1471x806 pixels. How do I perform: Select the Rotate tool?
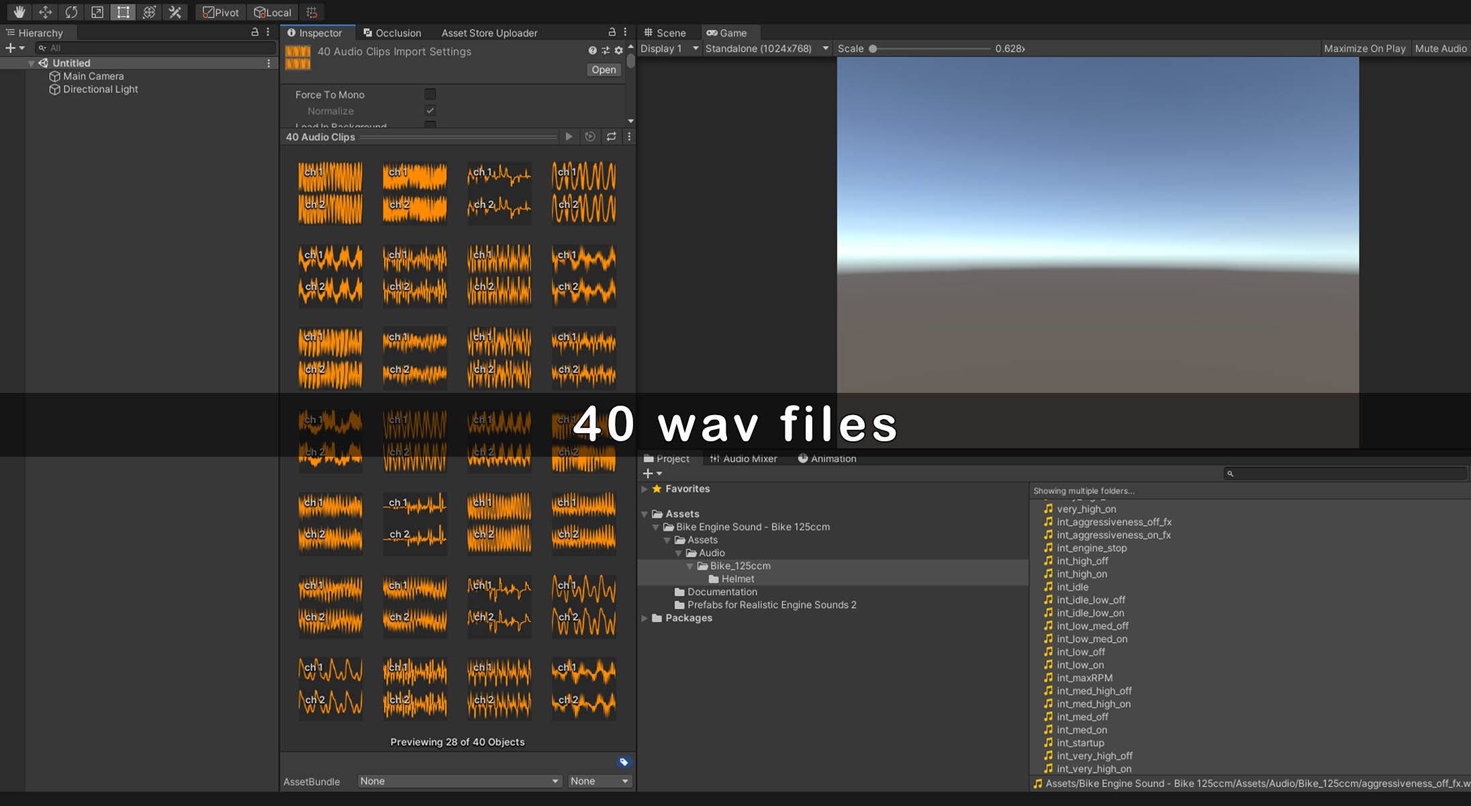71,12
